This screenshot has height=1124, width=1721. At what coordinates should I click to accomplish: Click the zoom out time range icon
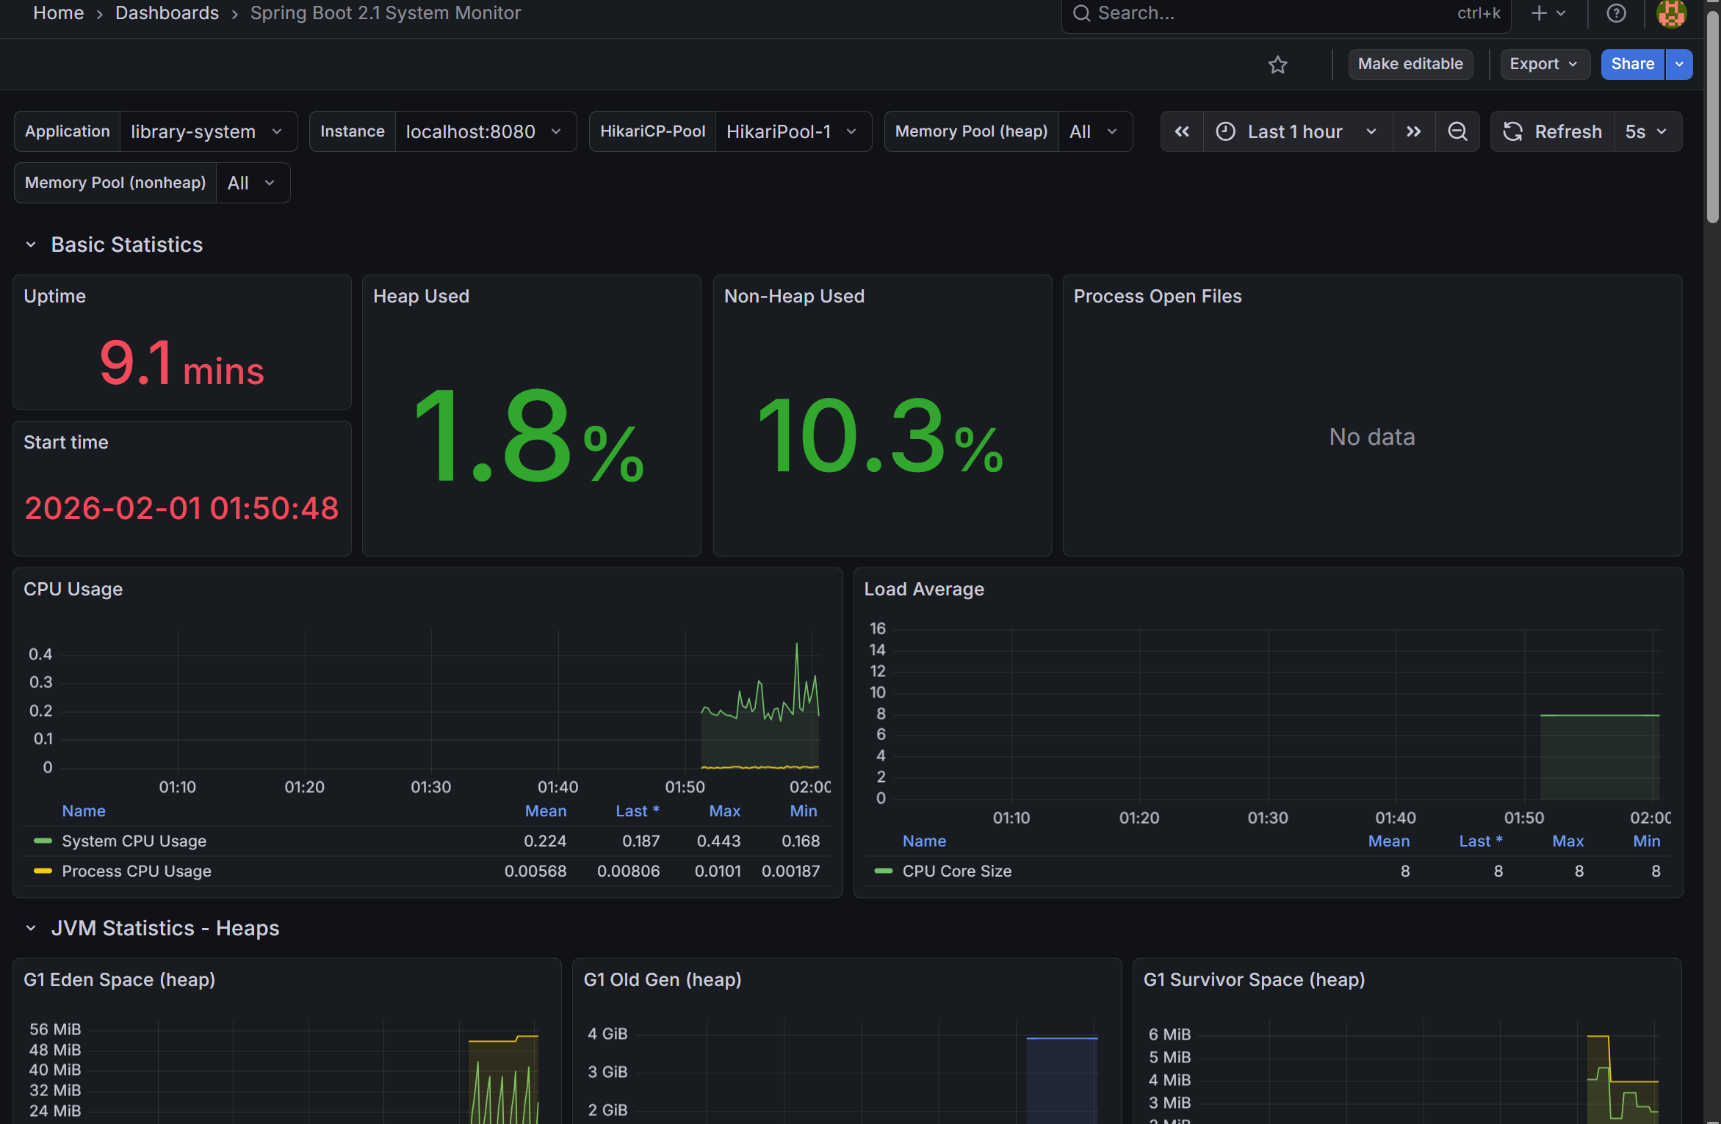coord(1457,131)
